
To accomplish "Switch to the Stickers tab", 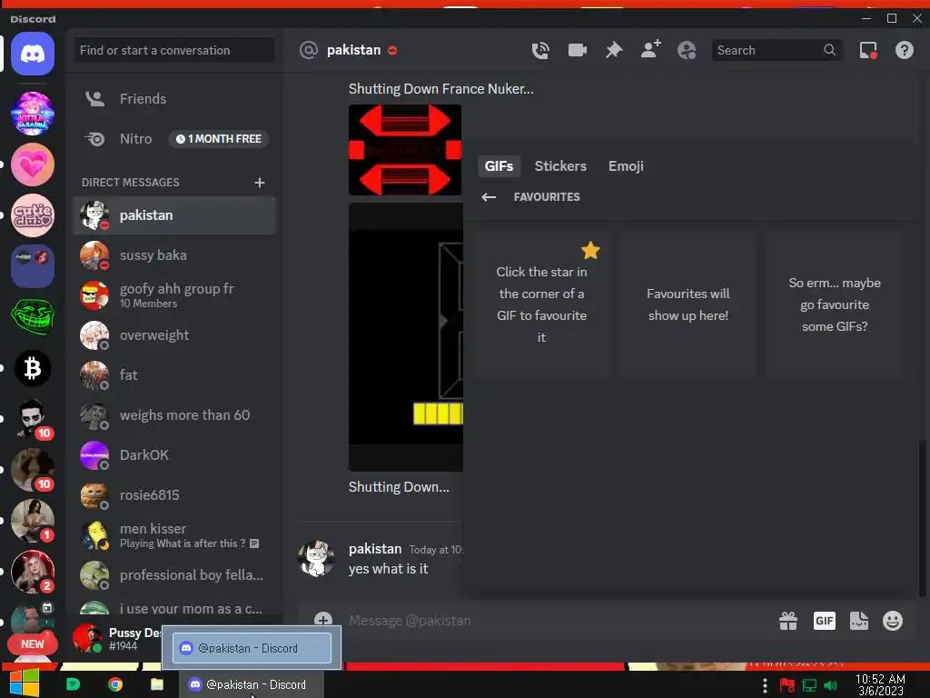I will 560,166.
